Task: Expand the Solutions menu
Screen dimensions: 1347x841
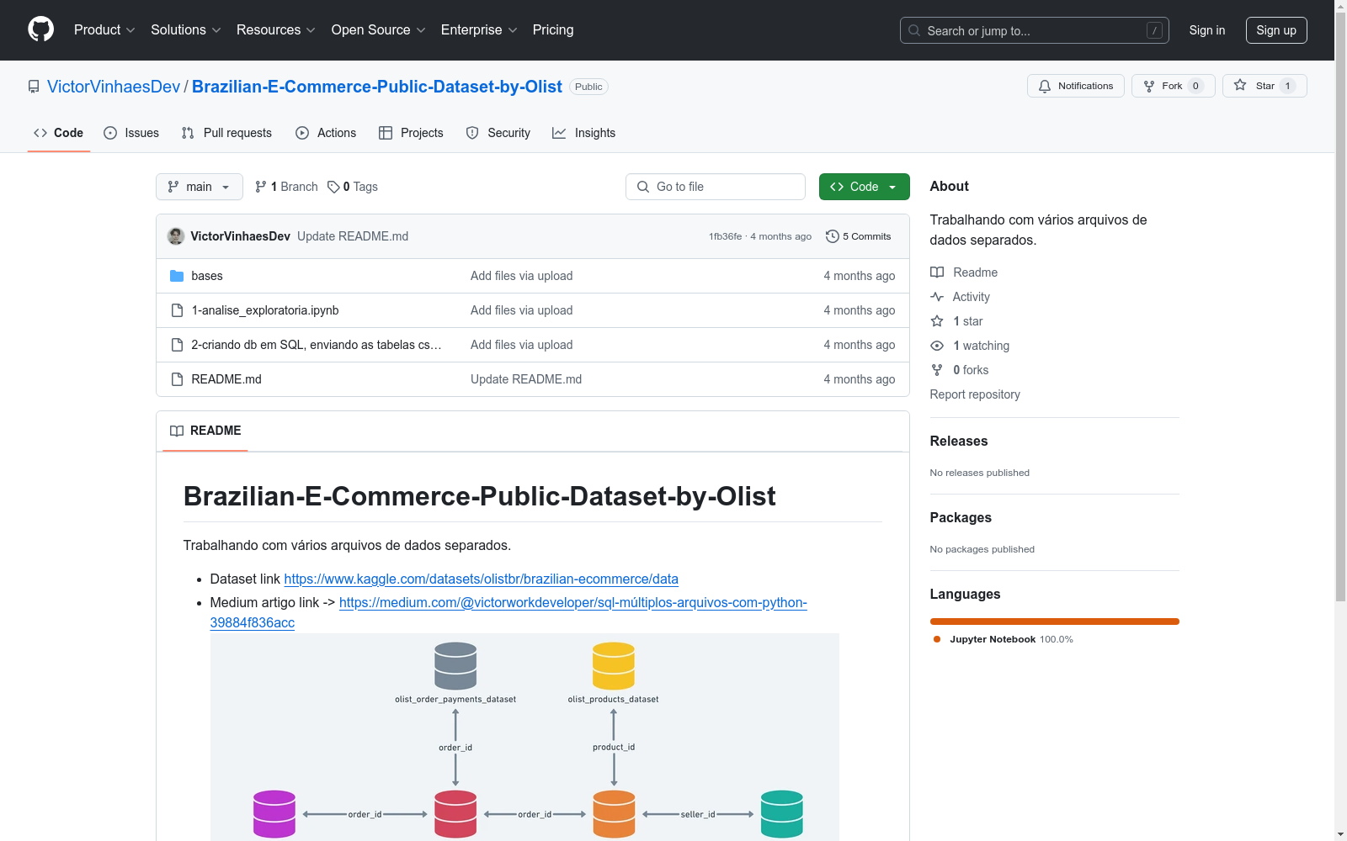Action: (x=186, y=29)
